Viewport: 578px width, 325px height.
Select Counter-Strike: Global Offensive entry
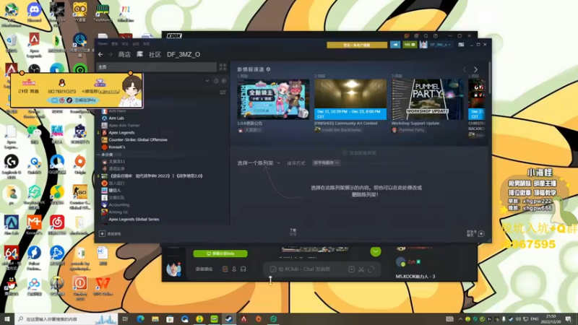[x=138, y=139]
